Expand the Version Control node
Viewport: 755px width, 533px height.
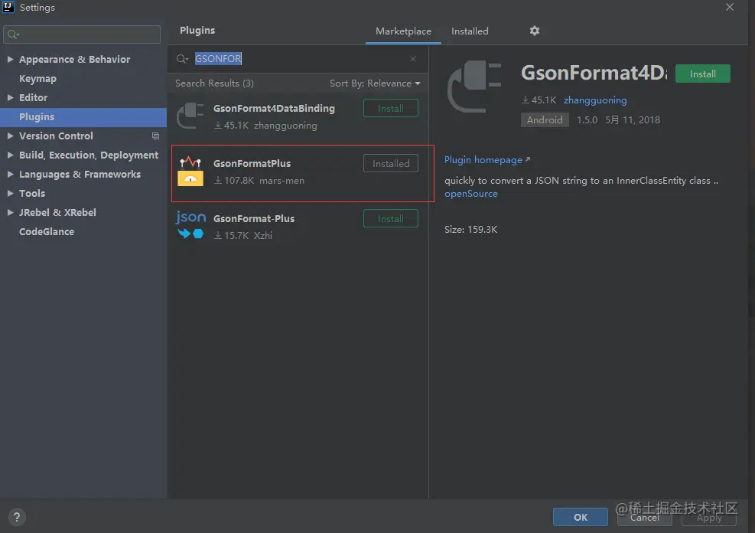(10, 136)
